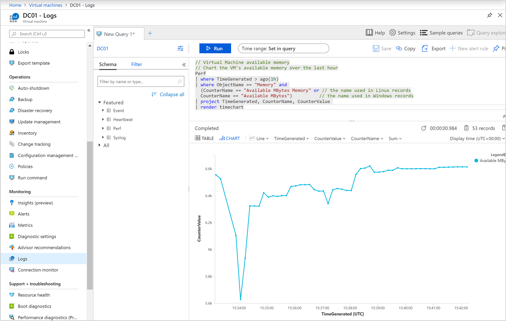Pin this blade using the pin icon
Image resolution: width=506 pixels, height=321 pixels.
[x=489, y=16]
